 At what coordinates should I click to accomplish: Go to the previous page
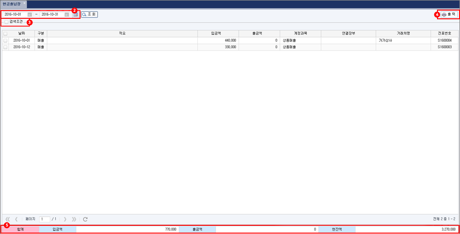pyautogui.click(x=17, y=219)
